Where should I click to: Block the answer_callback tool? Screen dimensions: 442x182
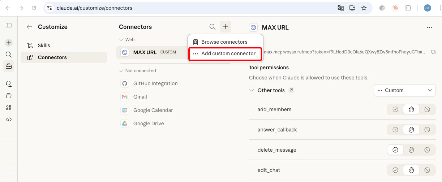427,130
